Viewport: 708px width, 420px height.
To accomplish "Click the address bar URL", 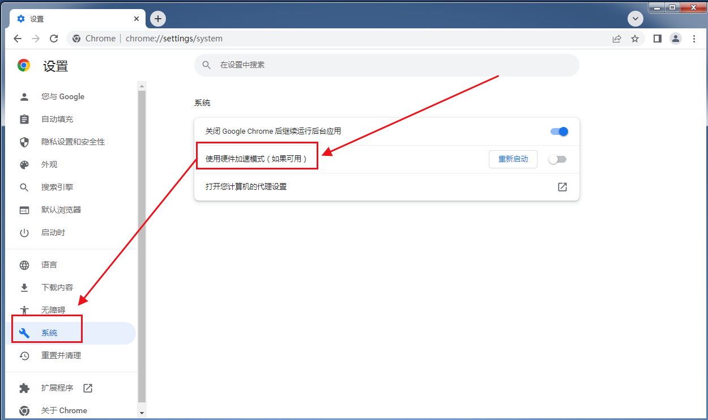I will coord(174,39).
